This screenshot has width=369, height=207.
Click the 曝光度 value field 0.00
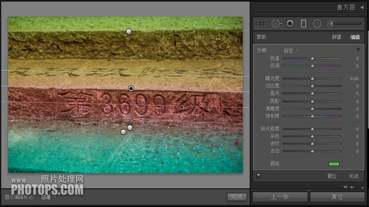click(354, 79)
